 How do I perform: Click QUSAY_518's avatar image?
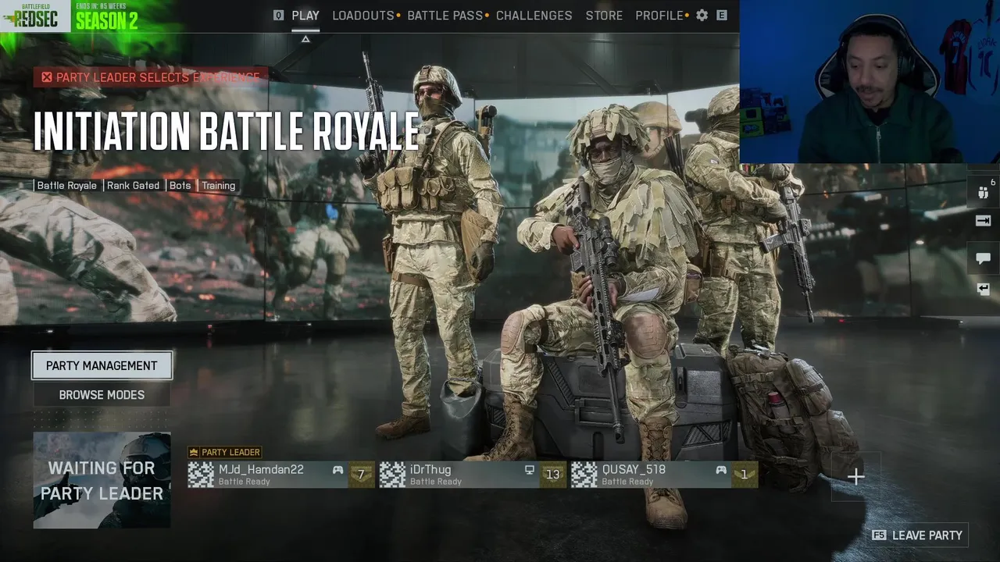(x=584, y=475)
